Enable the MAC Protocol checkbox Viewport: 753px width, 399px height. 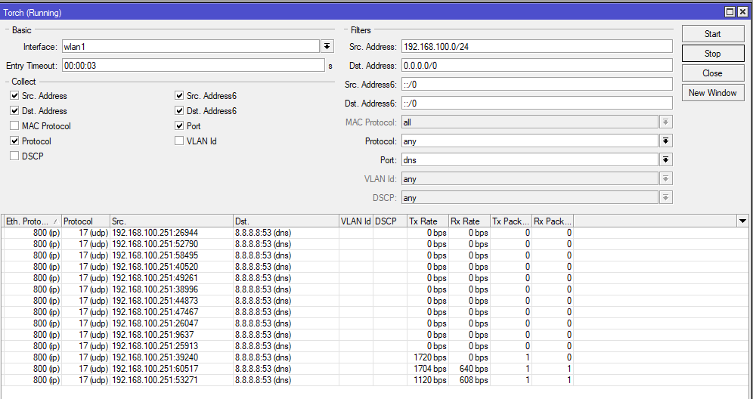point(14,125)
